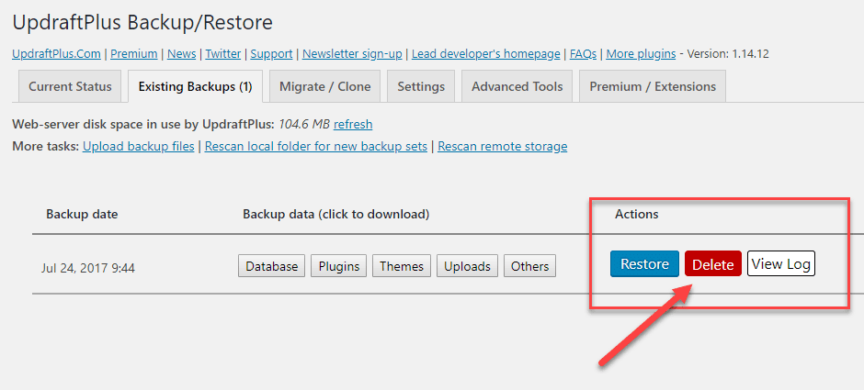This screenshot has width=864, height=390.
Task: Download the Plugins backup data
Action: pos(339,266)
